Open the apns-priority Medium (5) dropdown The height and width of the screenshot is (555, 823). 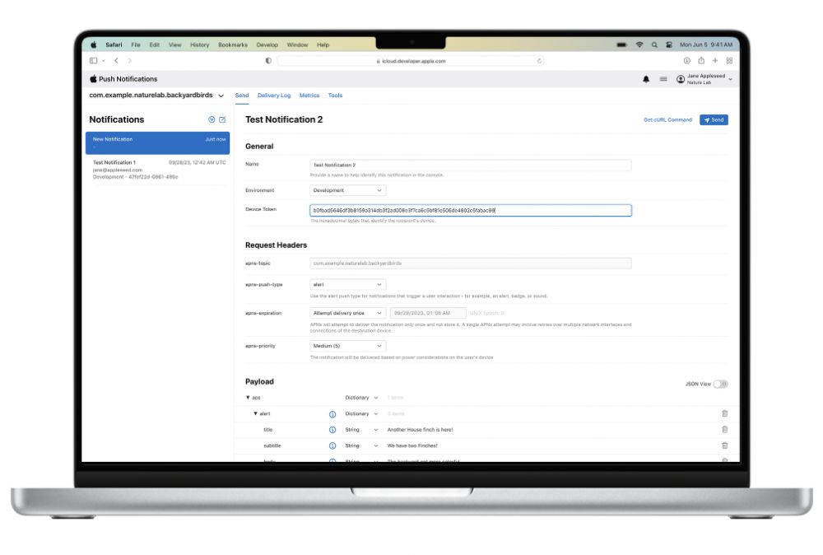click(x=348, y=346)
